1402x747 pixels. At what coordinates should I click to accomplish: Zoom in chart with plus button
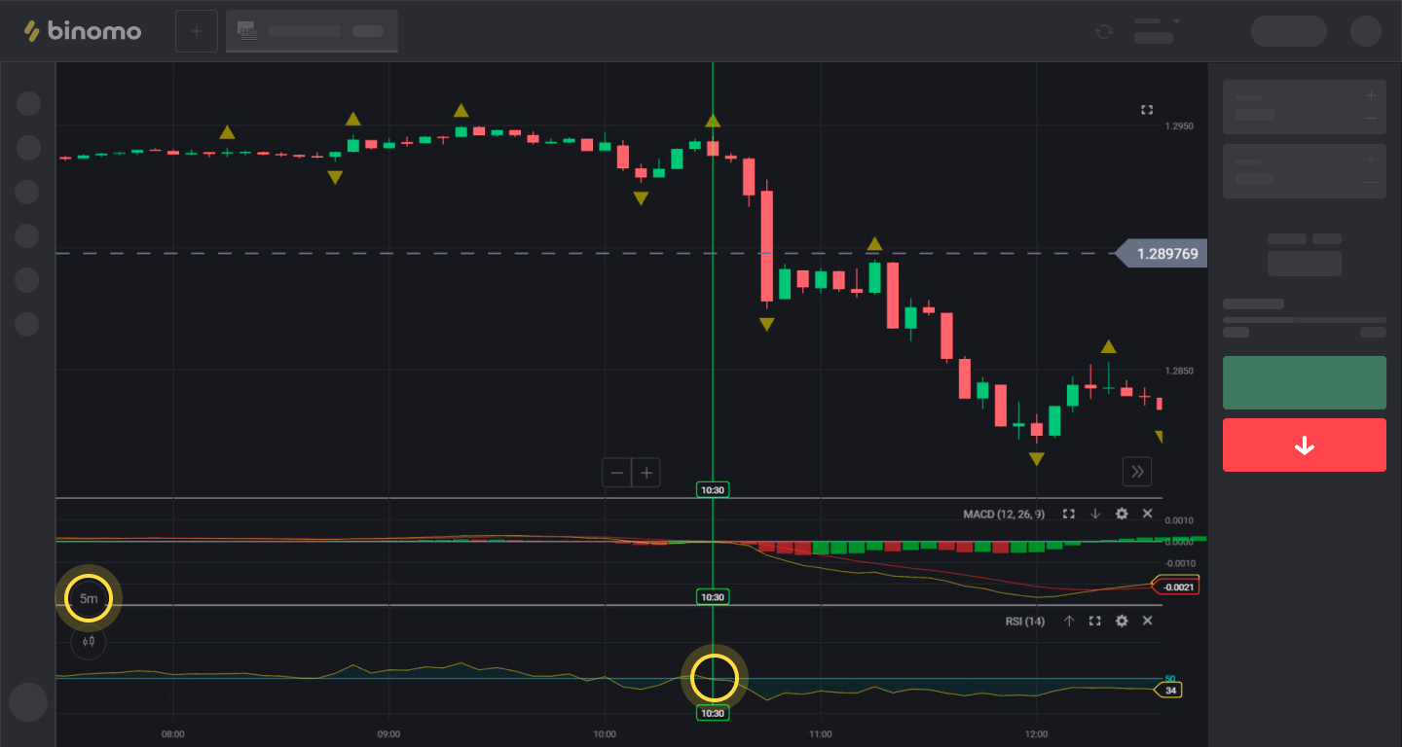646,474
